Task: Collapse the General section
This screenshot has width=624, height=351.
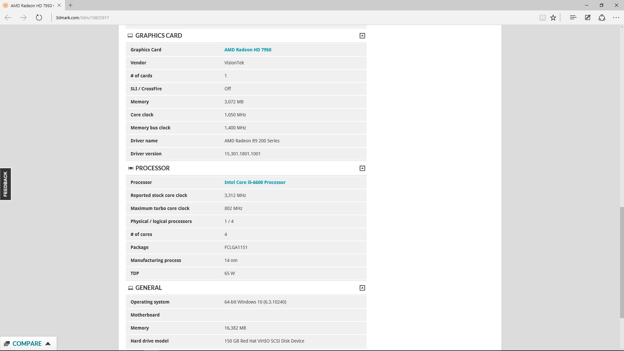Action: coord(362,288)
